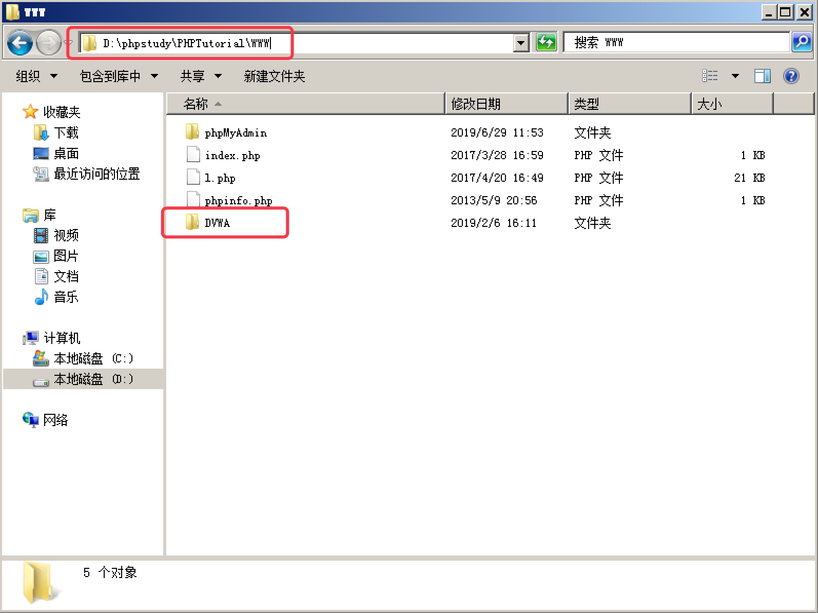Image resolution: width=818 pixels, height=613 pixels.
Task: Click the index.php file name
Action: pos(232,156)
